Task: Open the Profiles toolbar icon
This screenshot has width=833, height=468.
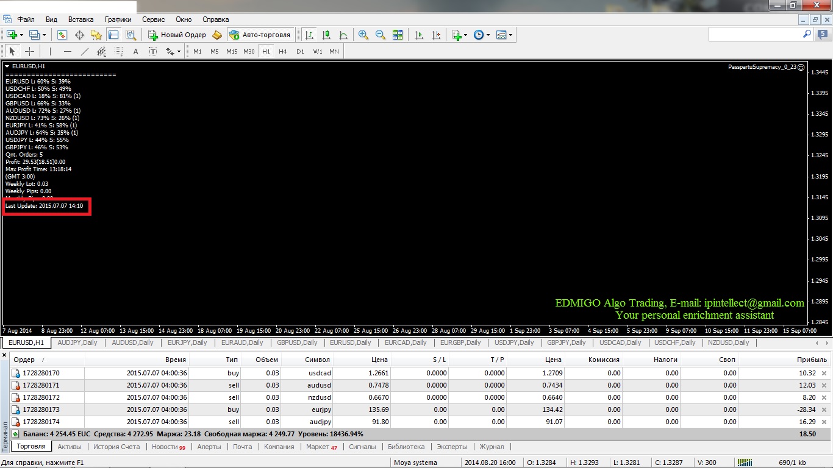Action: [x=34, y=35]
